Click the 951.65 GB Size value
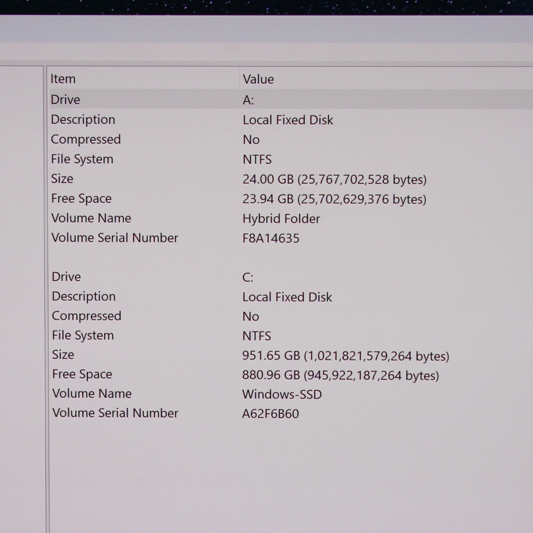 (x=345, y=356)
